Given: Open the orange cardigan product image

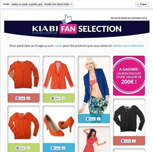Looking at the screenshot, I should (24, 75).
